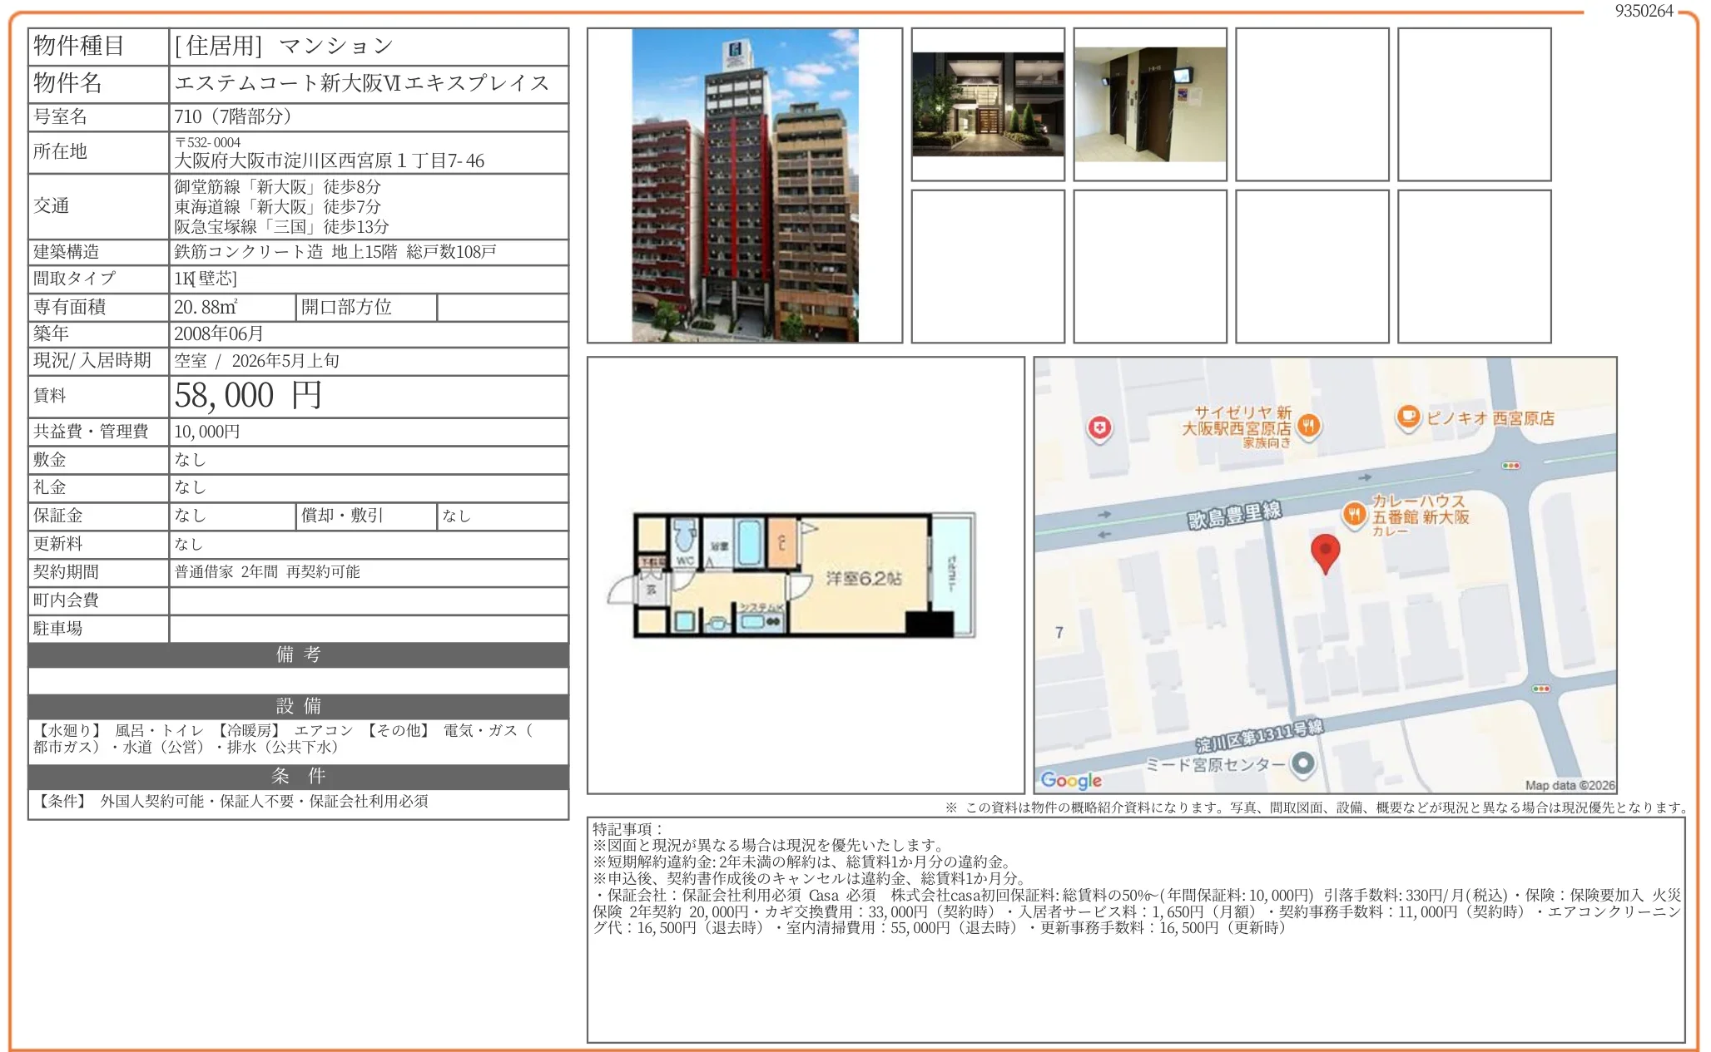Click the Map data ©2026 attribution text
1711x1052 pixels.
[1570, 785]
